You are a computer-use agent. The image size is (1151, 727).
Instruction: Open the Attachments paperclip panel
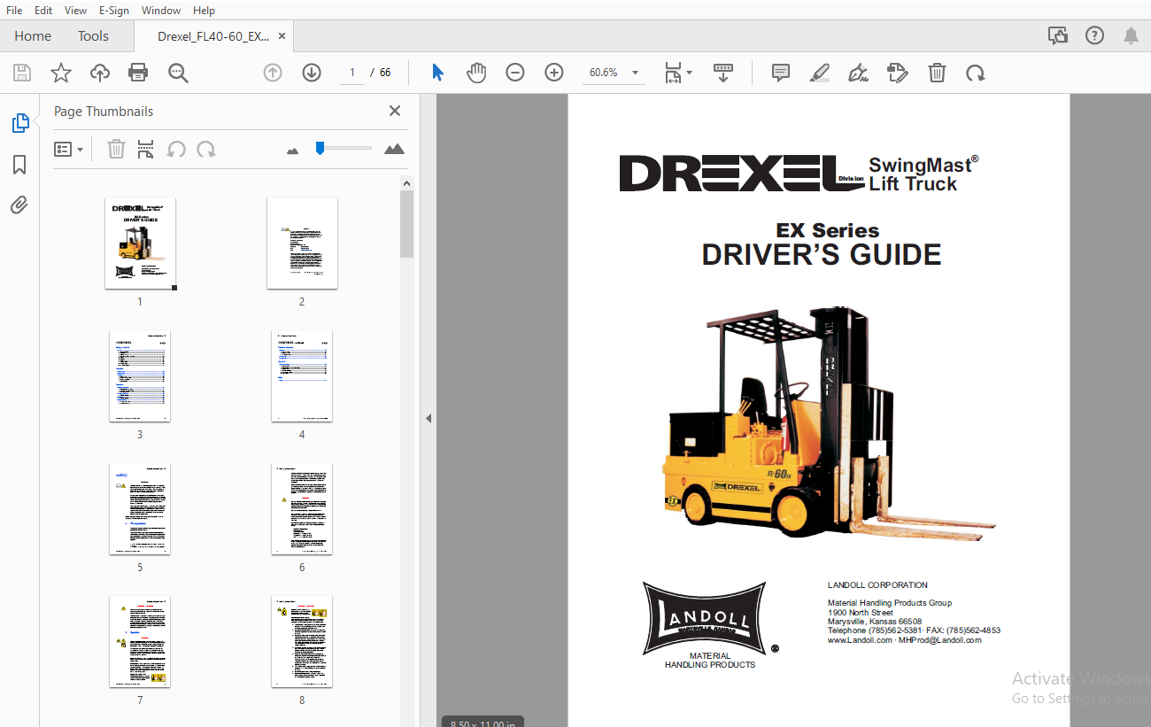[19, 205]
